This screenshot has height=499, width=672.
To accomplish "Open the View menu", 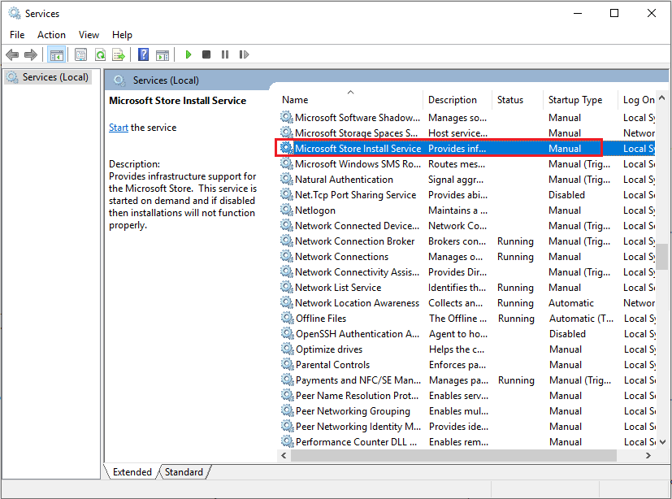I will [89, 35].
